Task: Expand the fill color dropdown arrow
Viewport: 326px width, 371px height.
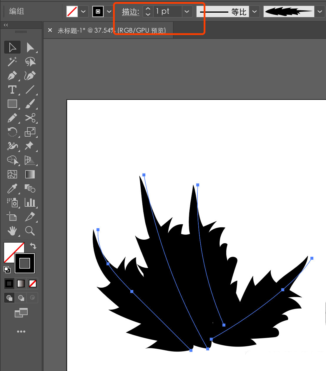Action: pyautogui.click(x=83, y=12)
